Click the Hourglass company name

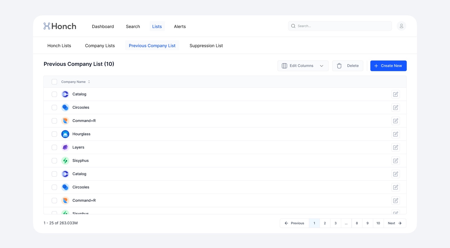[81, 134]
